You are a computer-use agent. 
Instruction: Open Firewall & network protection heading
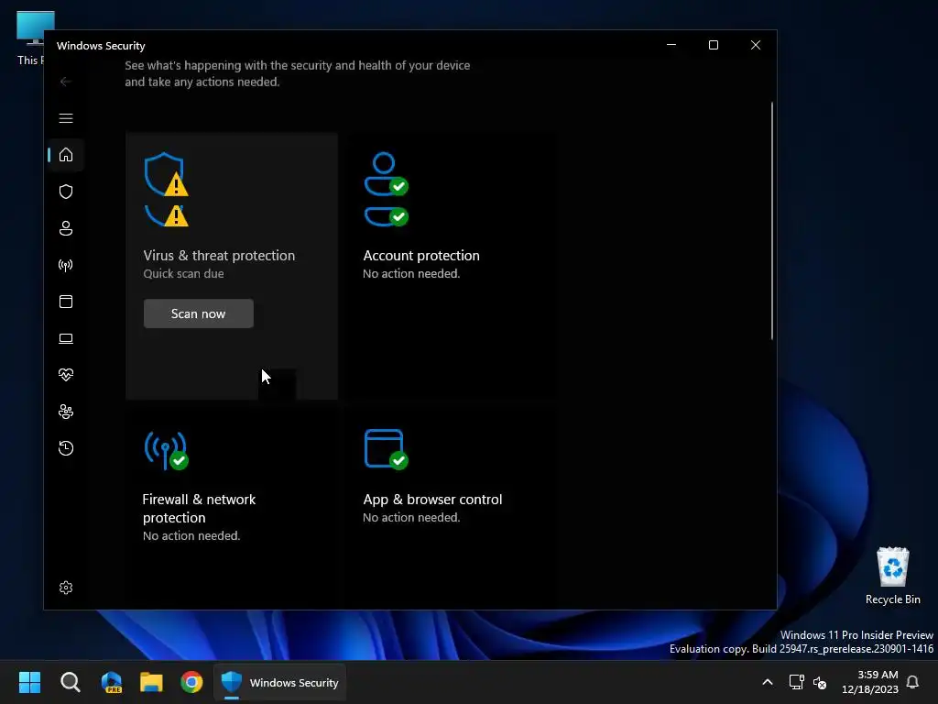(199, 508)
